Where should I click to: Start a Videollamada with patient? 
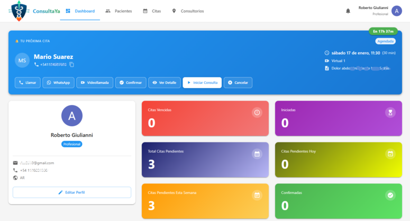(95, 83)
